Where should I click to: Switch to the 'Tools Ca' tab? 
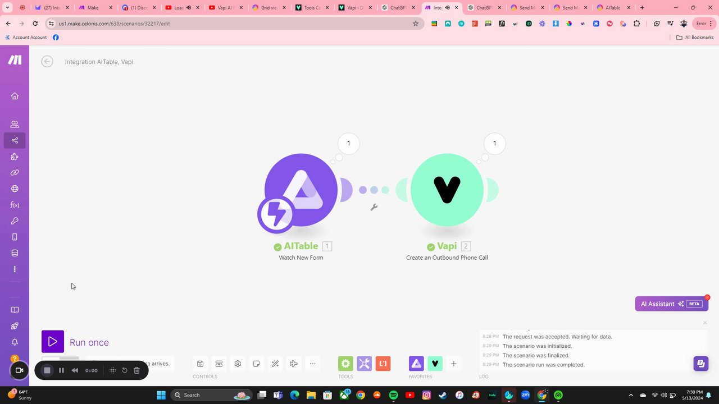[312, 8]
